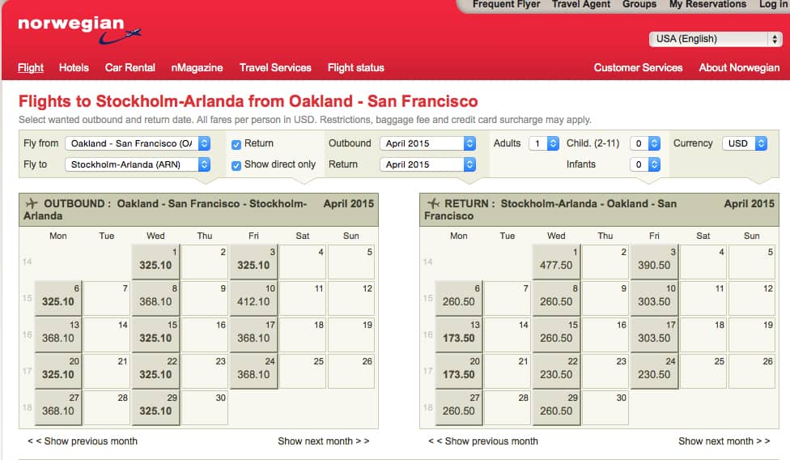Select outbound April 13 fare 368.10
Screen dimensions: 790x460
[x=58, y=334]
